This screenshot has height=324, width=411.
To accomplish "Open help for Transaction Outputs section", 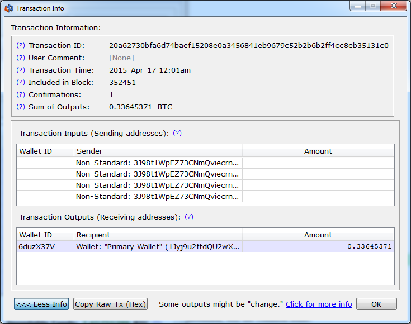I will (189, 217).
